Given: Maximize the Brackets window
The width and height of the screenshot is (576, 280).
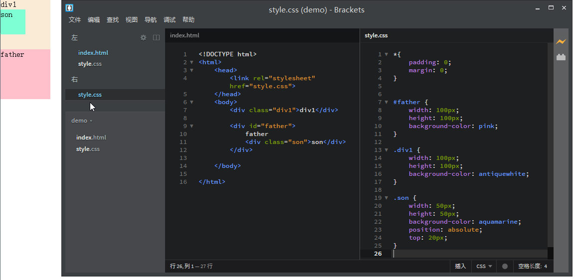Looking at the screenshot, I should (x=551, y=7).
